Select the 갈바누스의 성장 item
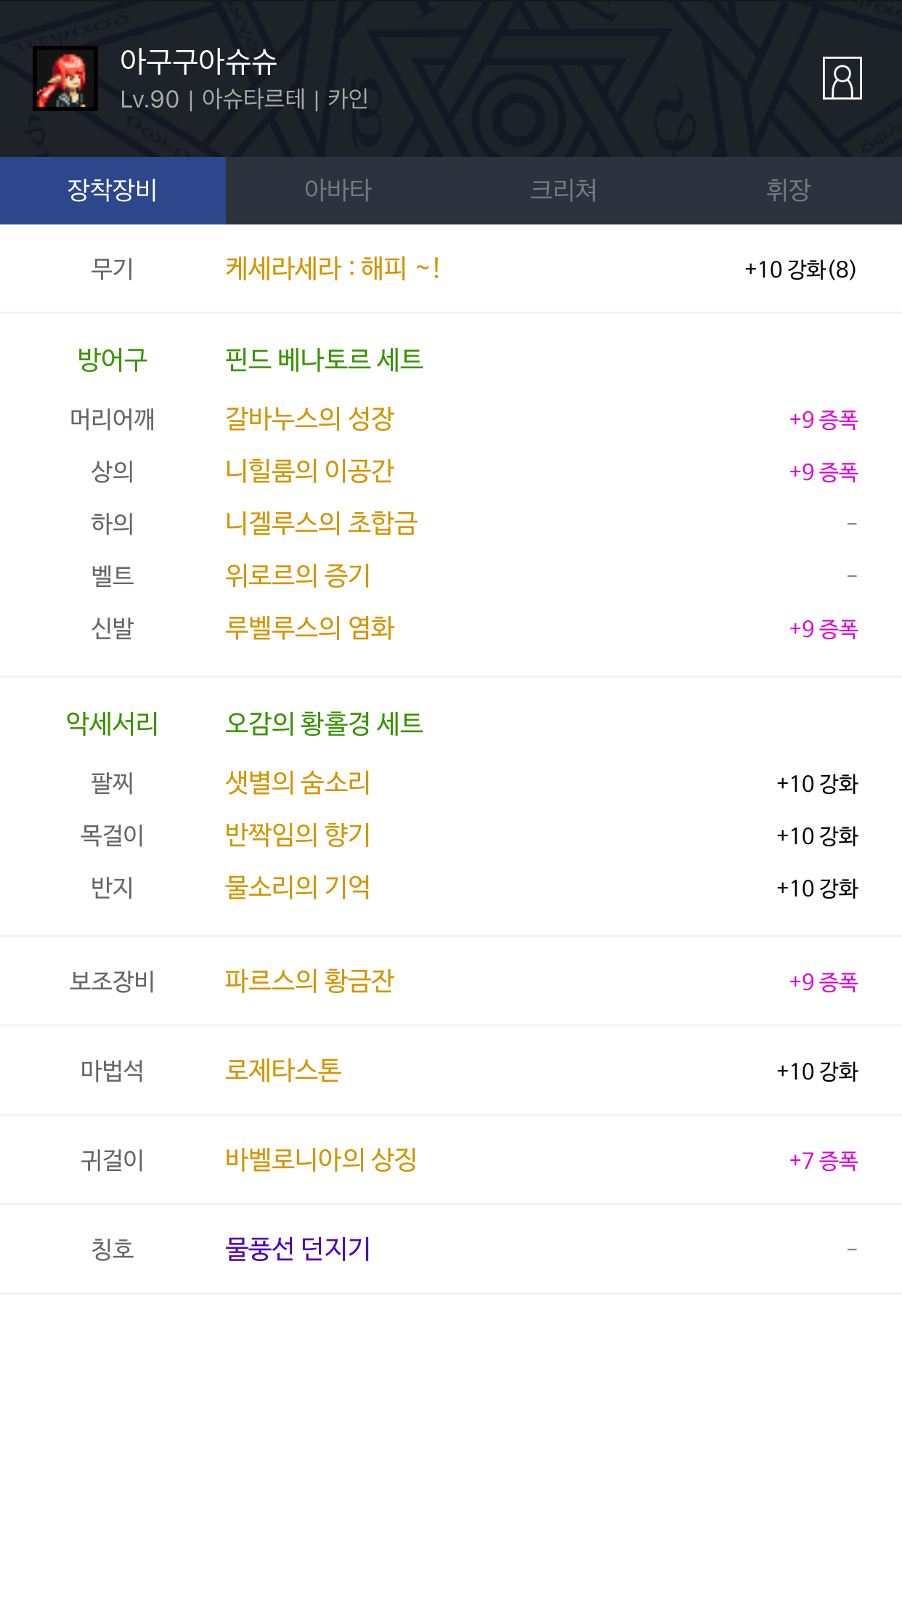The image size is (902, 1604). coord(309,418)
